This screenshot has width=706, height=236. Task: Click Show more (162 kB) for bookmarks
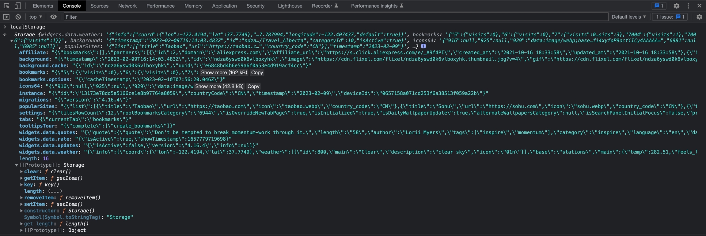tap(224, 72)
